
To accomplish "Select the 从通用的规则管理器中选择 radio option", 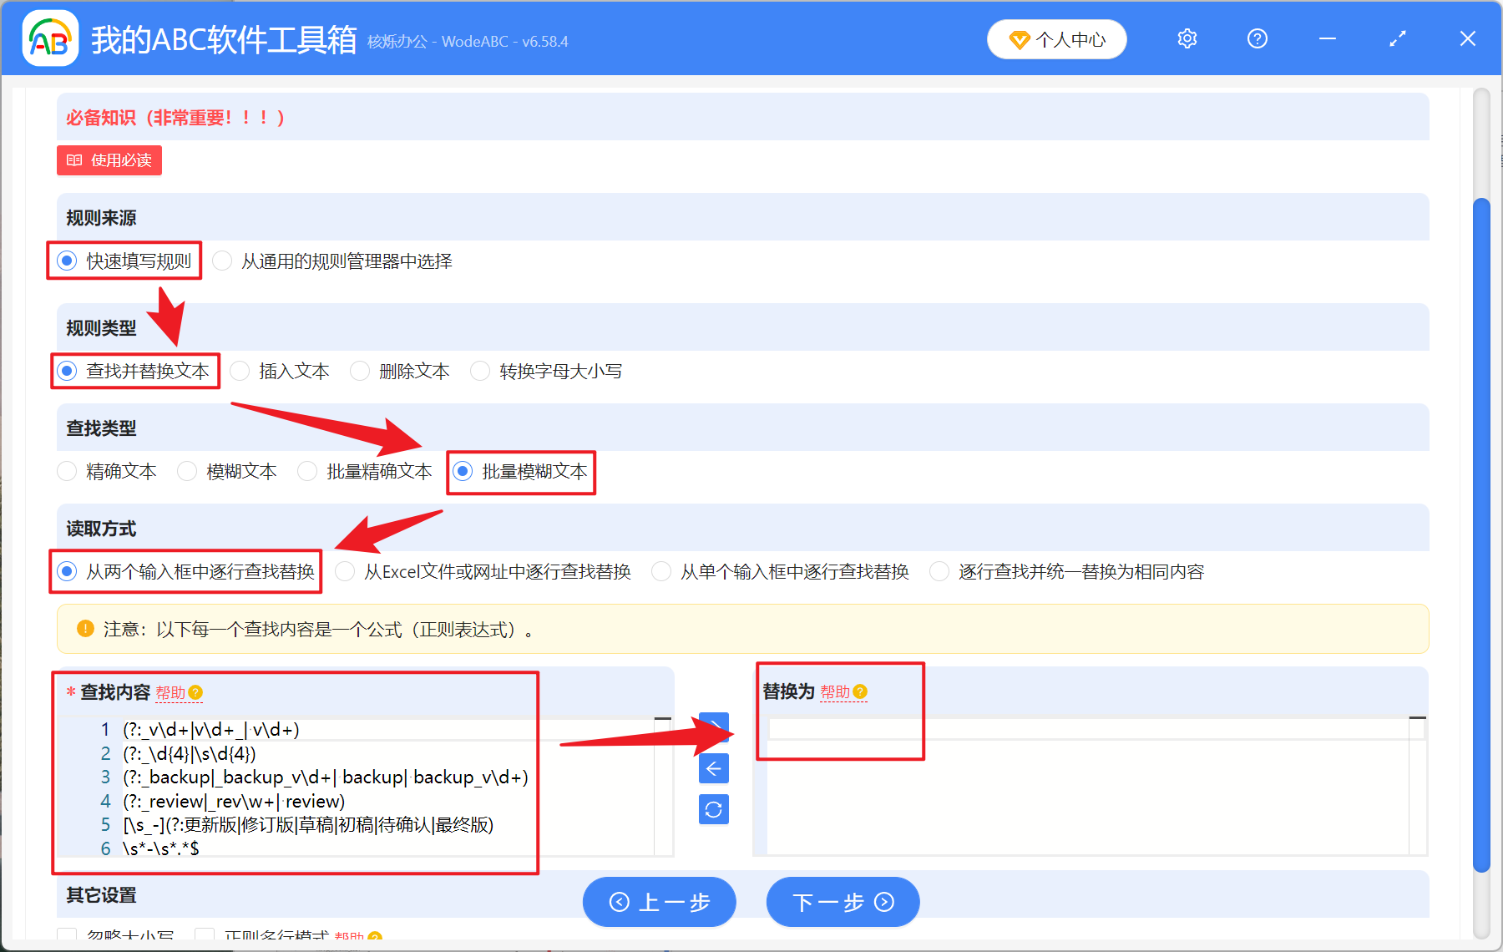I will (x=222, y=261).
